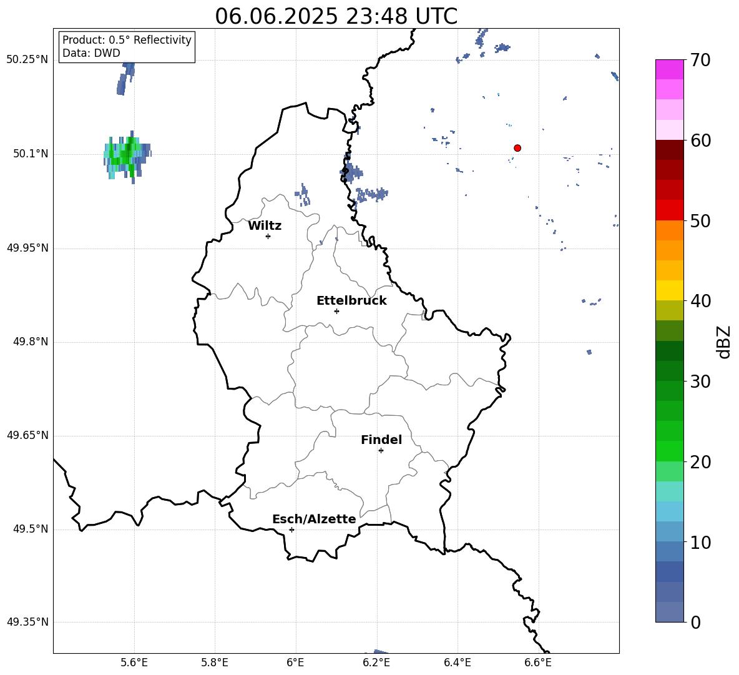Click the 50.25°N latitude label
This screenshot has height=675, width=739.
pos(27,60)
